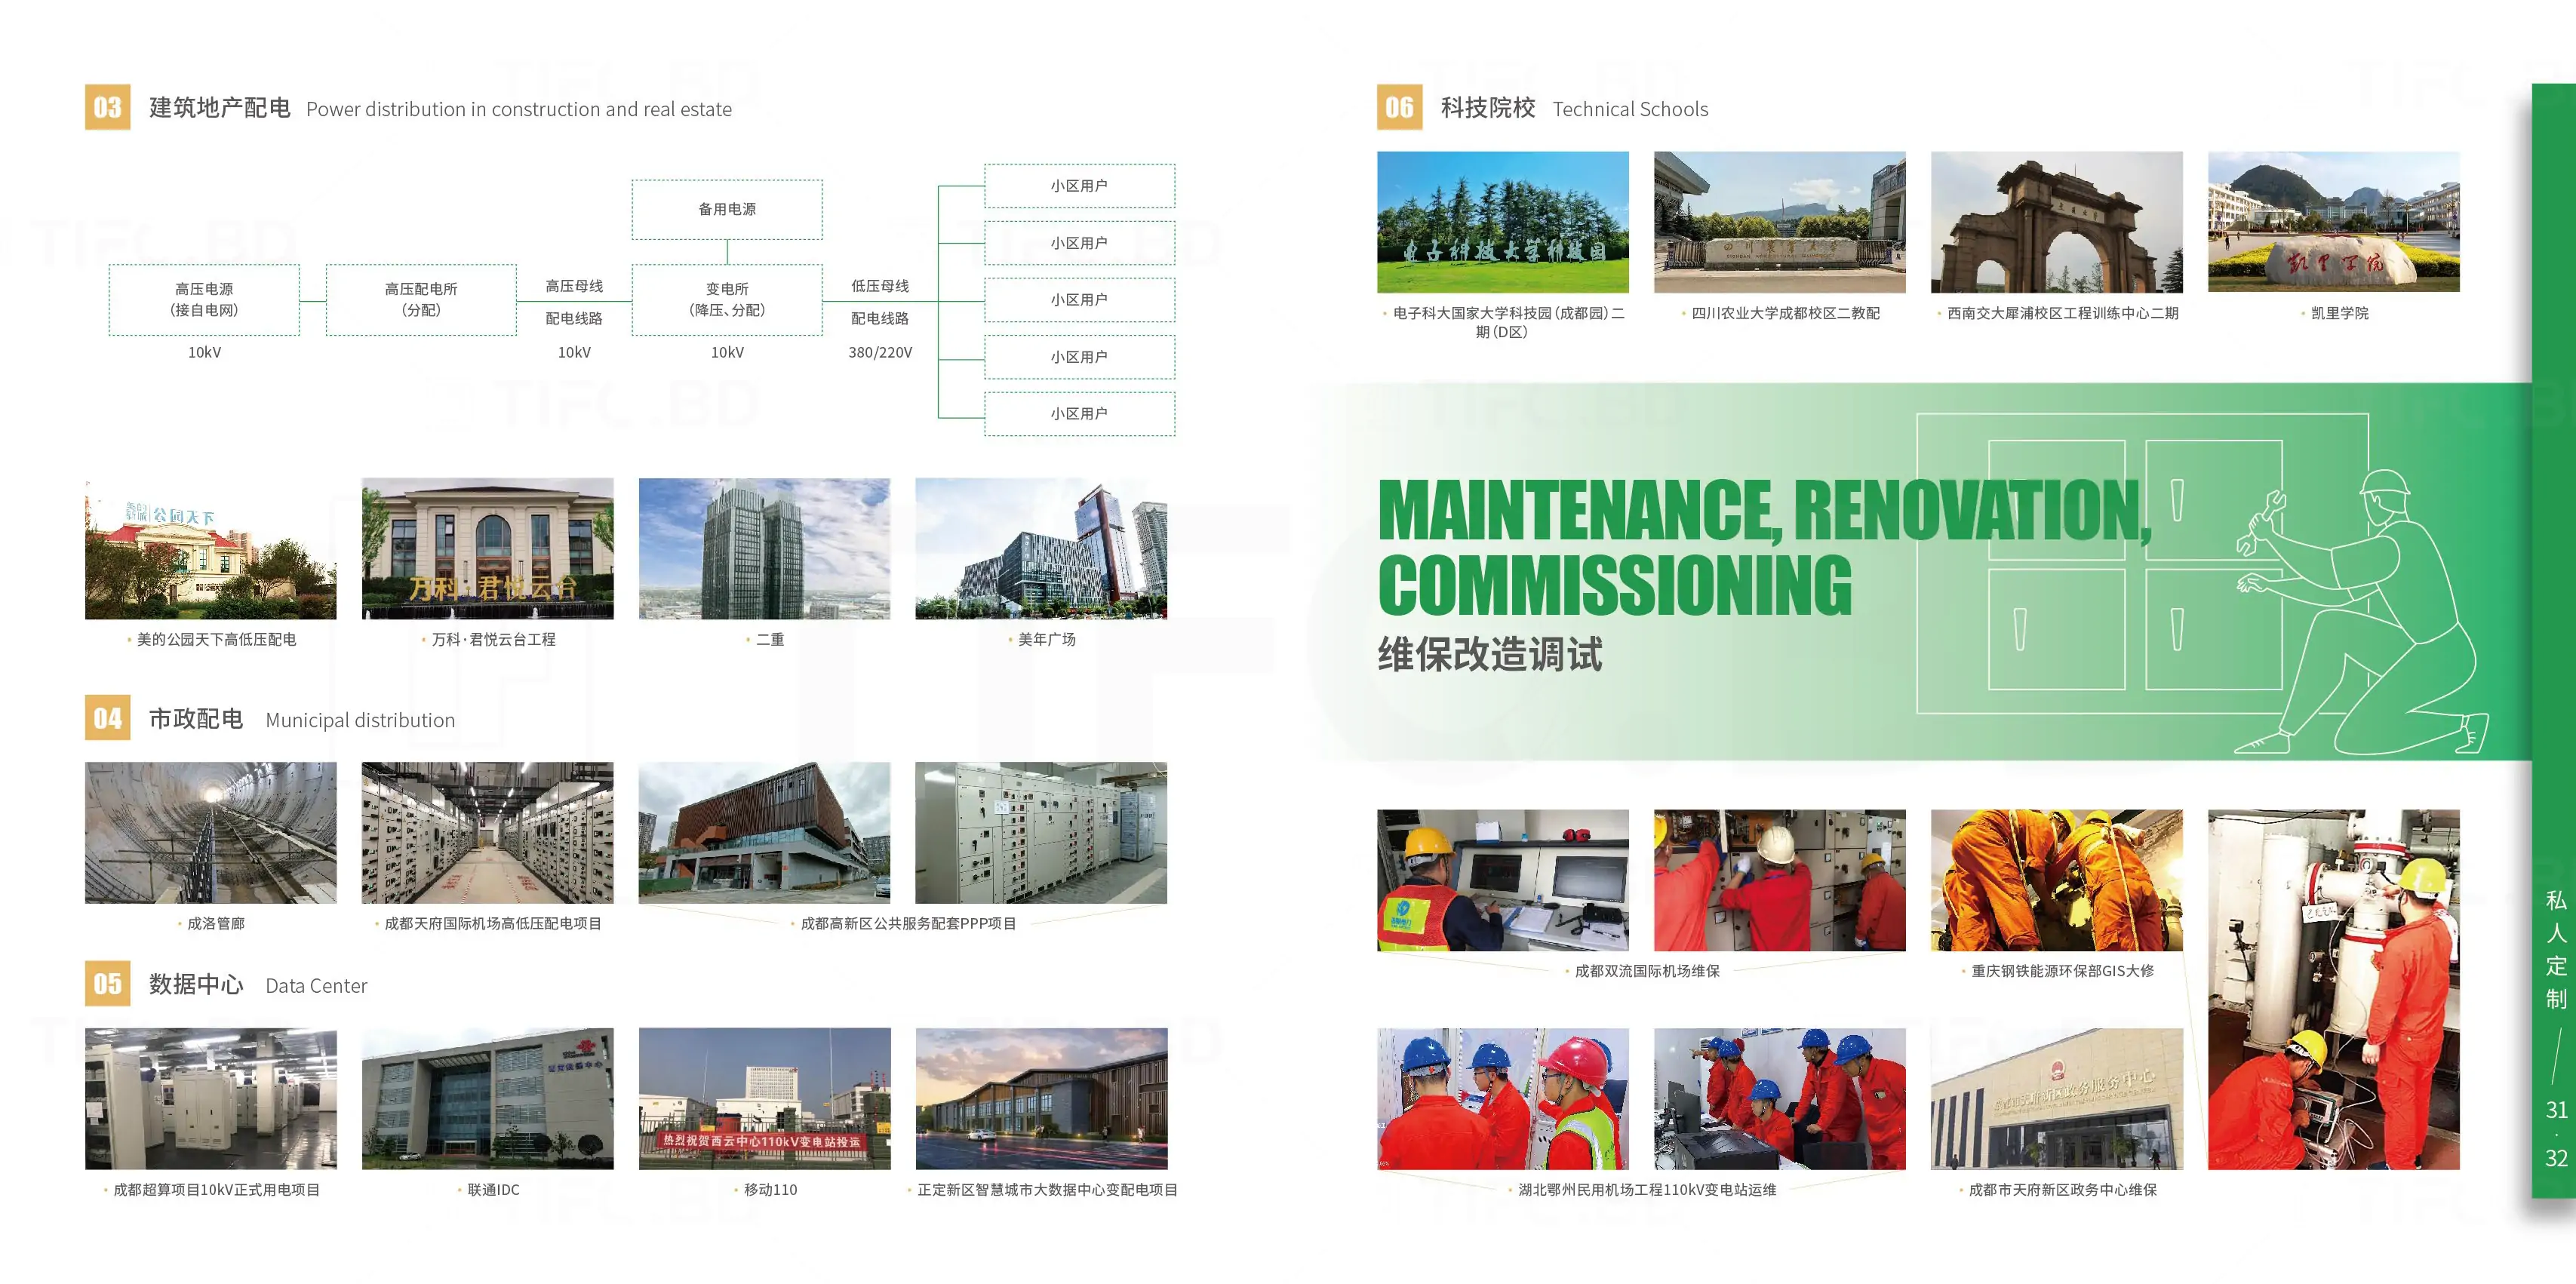This screenshot has width=2576, height=1284.
Task: Click the orange 04 section badge
Action: click(x=107, y=718)
